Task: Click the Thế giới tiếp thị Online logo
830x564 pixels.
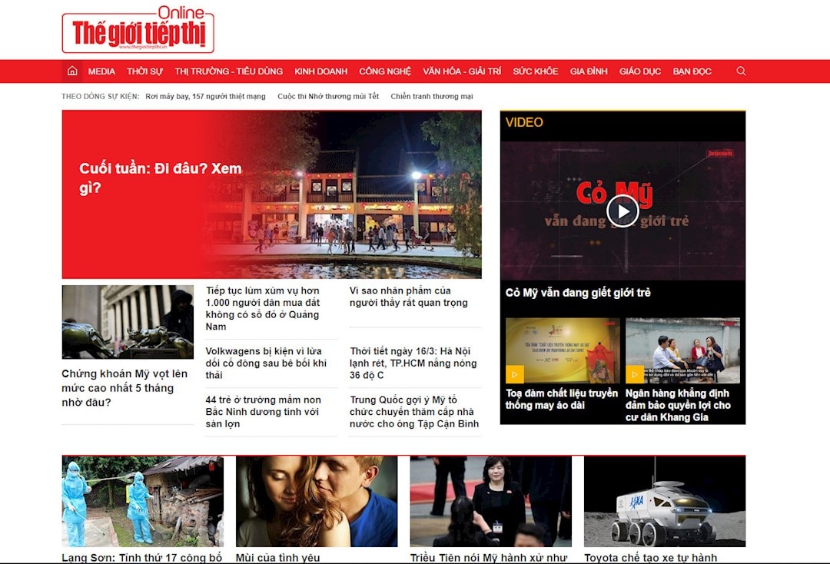Action: click(x=138, y=31)
